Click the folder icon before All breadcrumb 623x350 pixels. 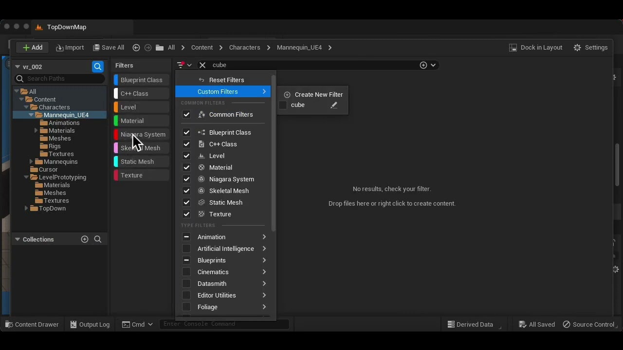coord(160,47)
